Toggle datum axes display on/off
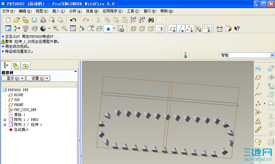275x164 pixels. pyautogui.click(x=181, y=29)
